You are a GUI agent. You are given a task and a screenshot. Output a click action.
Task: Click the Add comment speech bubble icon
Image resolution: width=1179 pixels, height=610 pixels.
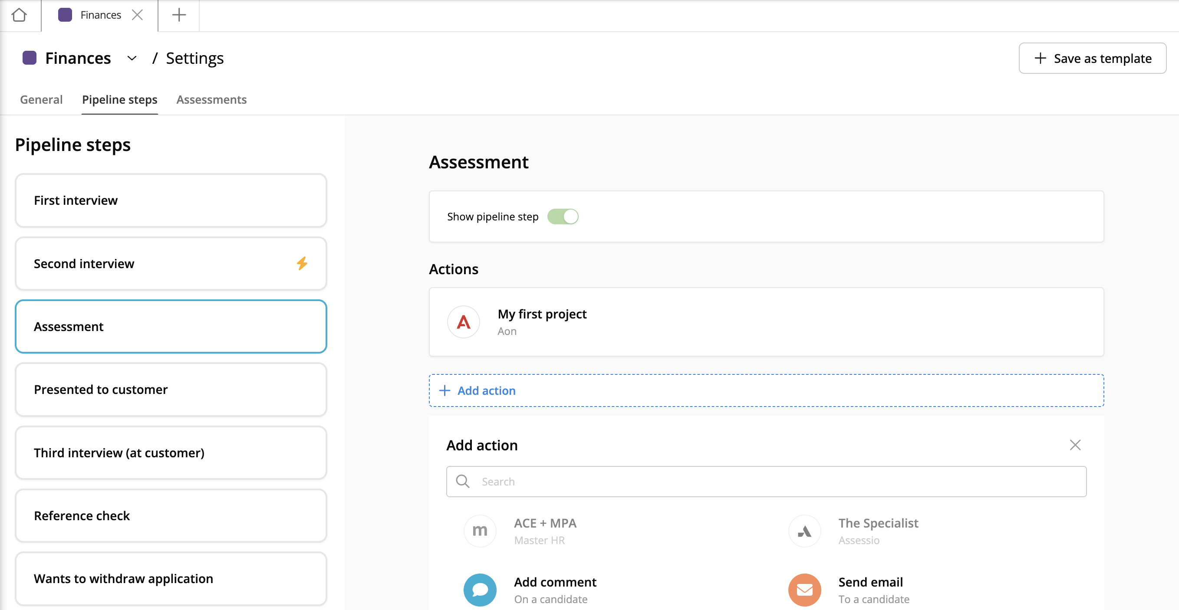click(x=480, y=590)
